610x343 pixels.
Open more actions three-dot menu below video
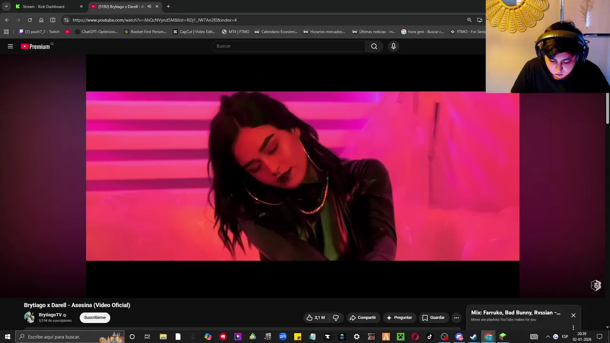coord(456,318)
